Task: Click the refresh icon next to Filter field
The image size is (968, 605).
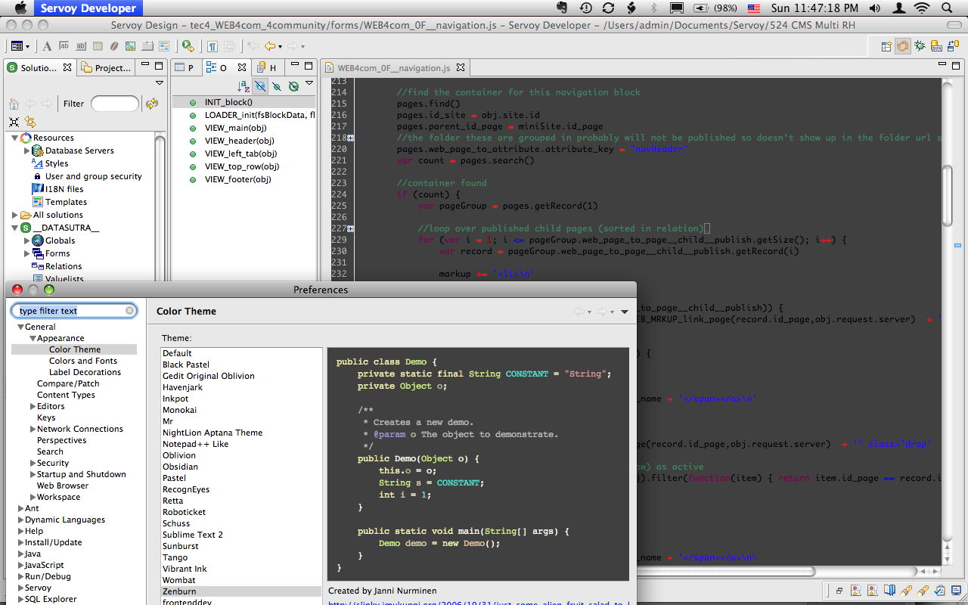Action: tap(152, 104)
